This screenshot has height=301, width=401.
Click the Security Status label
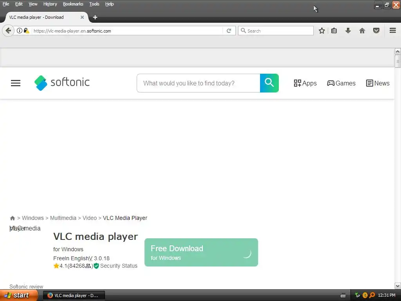119,266
